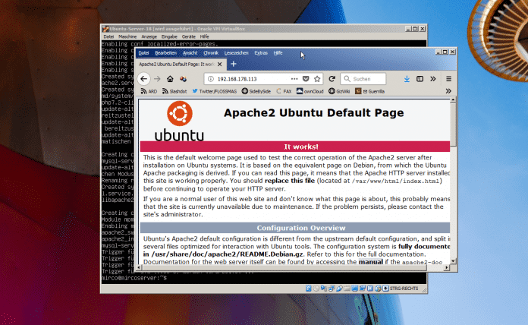Reload the page with the refresh icon
528x325 pixels.
click(332, 79)
